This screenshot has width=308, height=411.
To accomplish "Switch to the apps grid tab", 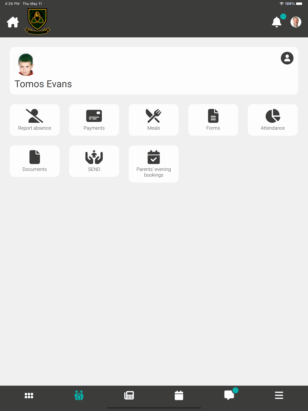I will [x=29, y=395].
